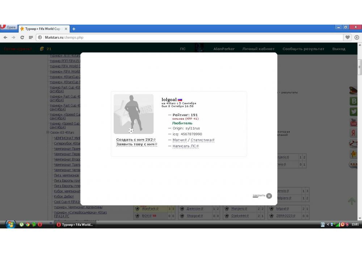Click the VK social sidebar icon
This screenshot has width=362, height=253.
pos(353,102)
